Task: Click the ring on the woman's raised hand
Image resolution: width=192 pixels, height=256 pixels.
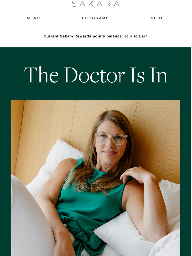Action: tap(126, 171)
